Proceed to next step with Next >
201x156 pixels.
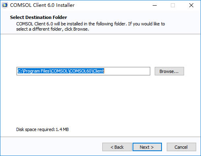(x=147, y=147)
